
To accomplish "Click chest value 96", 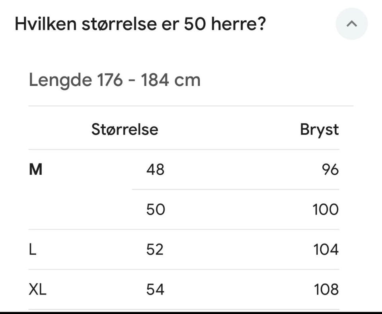I will pos(330,169).
